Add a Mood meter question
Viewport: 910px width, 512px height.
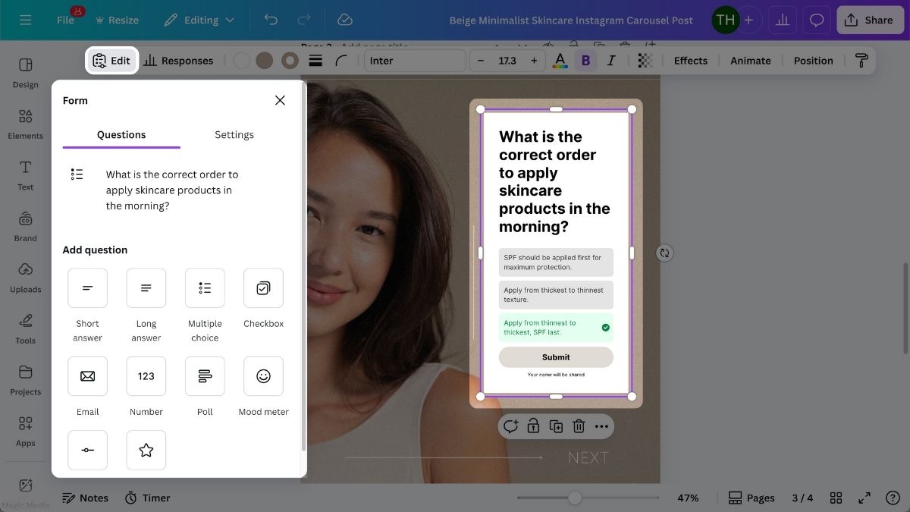pos(263,376)
